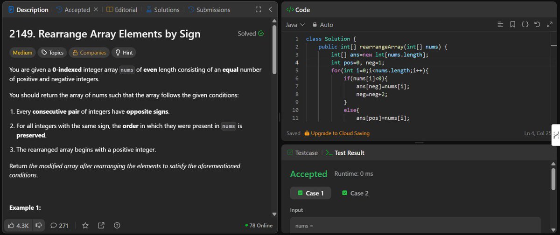Click the thumbs-down dislike icon
Screen dimensions: 560x235
tap(39, 225)
